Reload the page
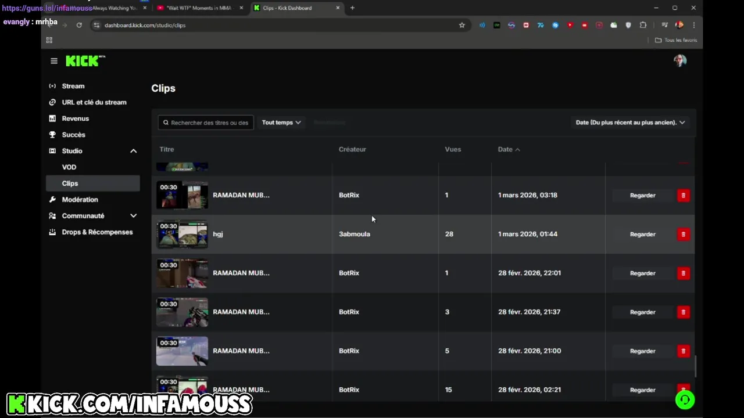This screenshot has height=418, width=744. pyautogui.click(x=79, y=25)
